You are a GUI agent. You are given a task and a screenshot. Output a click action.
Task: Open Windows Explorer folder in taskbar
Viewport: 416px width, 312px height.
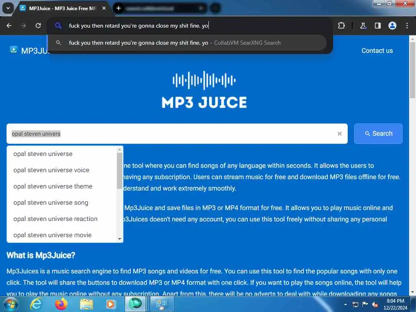87,304
